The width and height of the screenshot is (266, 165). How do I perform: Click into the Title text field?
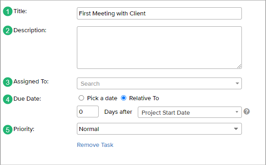coord(159,13)
